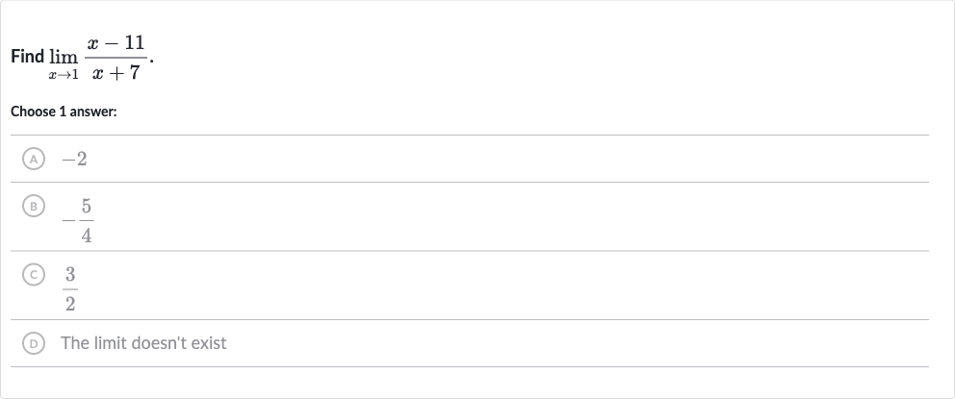Screen dimensions: 955x399
Task: Click the "lim" symbol in the question
Action: 64,57
